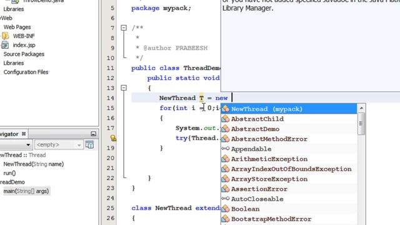Pick Appendable interface suggestion
The width and height of the screenshot is (400, 225).
pos(289,149)
